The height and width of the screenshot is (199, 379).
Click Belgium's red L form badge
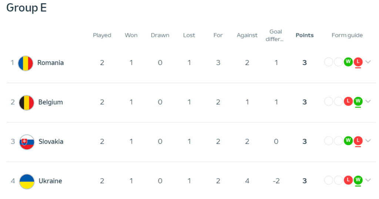pyautogui.click(x=348, y=101)
